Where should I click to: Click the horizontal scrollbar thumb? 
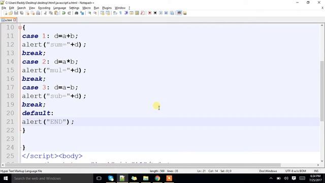tap(143, 165)
